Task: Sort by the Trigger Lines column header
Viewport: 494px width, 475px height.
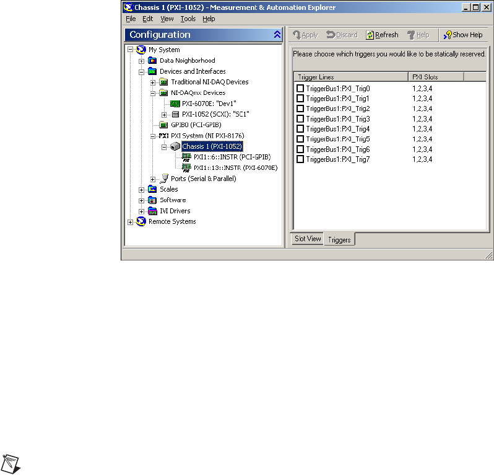Action: tap(351, 77)
